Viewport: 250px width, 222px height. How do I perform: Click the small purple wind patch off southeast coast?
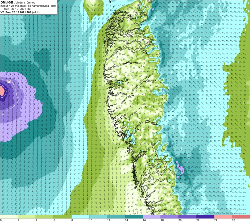tap(181, 169)
